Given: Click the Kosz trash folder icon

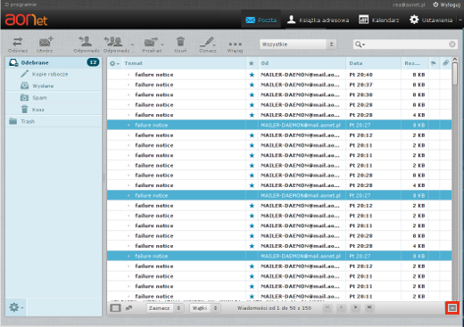Looking at the screenshot, I should click(x=25, y=110).
